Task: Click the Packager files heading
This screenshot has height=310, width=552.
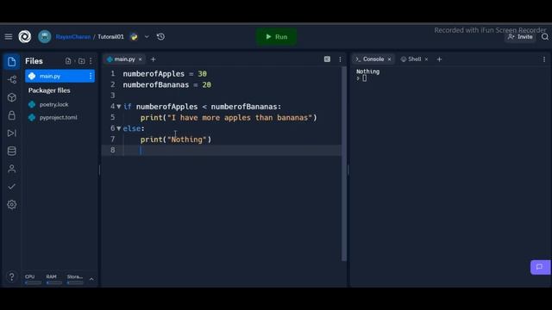Action: point(49,90)
